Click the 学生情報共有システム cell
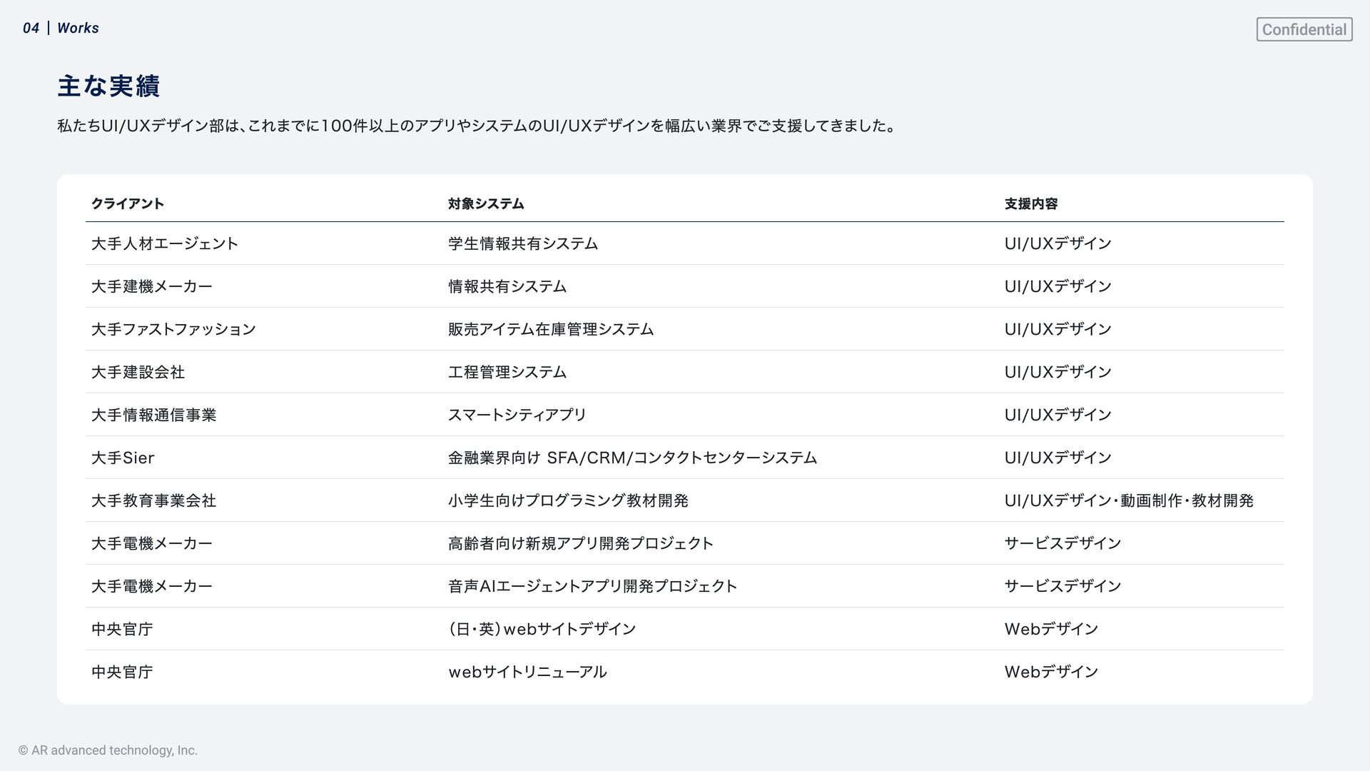The width and height of the screenshot is (1370, 771). pos(523,243)
